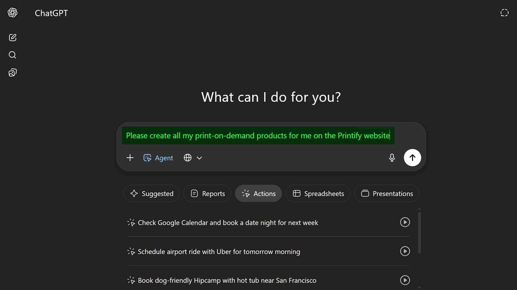Switch to the Reports tab
517x290 pixels.
tap(207, 193)
